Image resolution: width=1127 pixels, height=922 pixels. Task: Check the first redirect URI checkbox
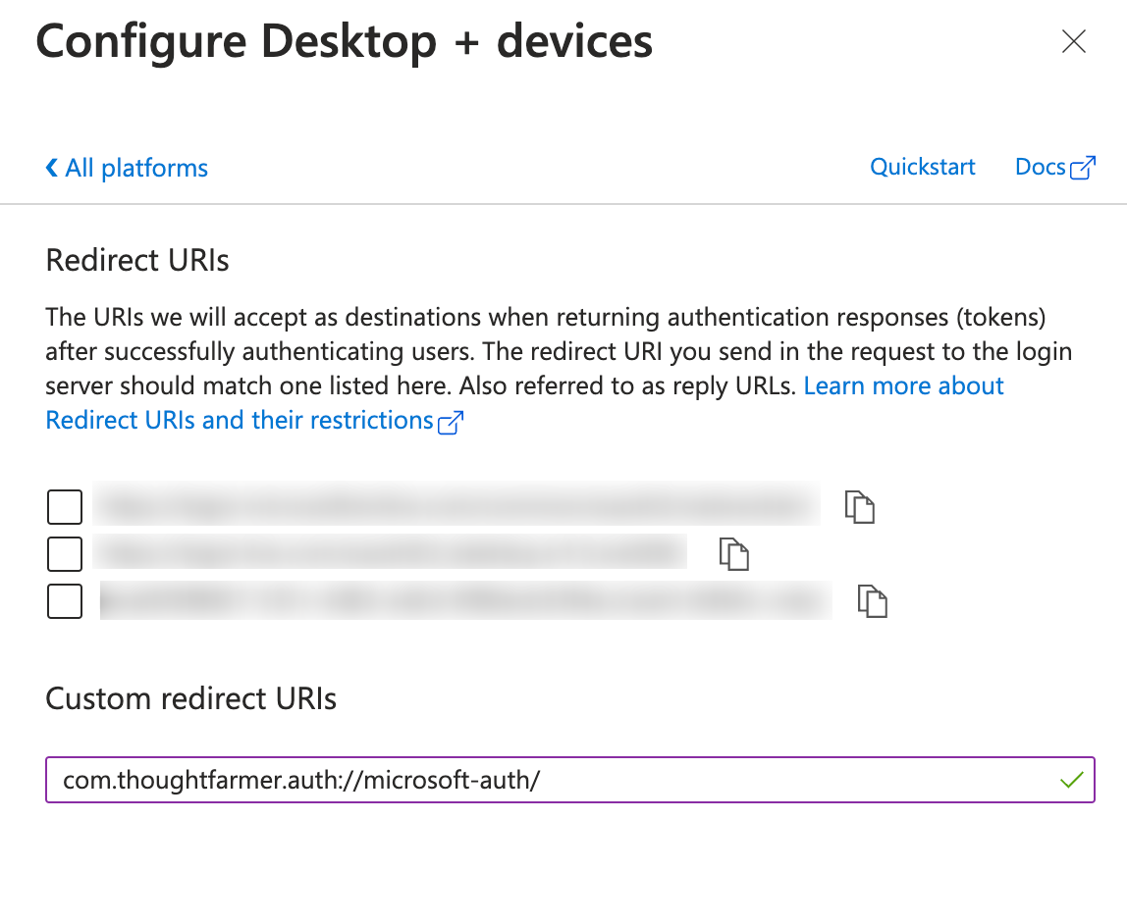click(x=64, y=507)
